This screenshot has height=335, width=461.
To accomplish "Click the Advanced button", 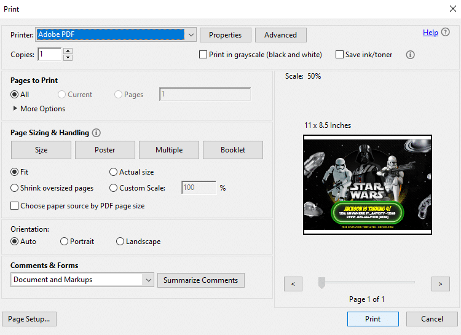I will tap(281, 35).
